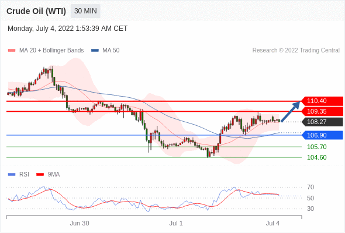Click the red 9MA legend marker
This screenshot has width=345, height=233.
40,175
